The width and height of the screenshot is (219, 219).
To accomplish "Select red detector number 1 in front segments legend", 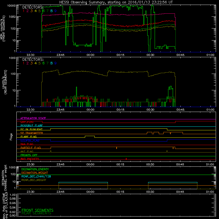I will [x=24, y=11].
